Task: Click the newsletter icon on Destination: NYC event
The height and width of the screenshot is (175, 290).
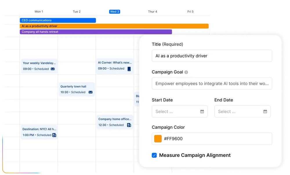Action: point(54,135)
